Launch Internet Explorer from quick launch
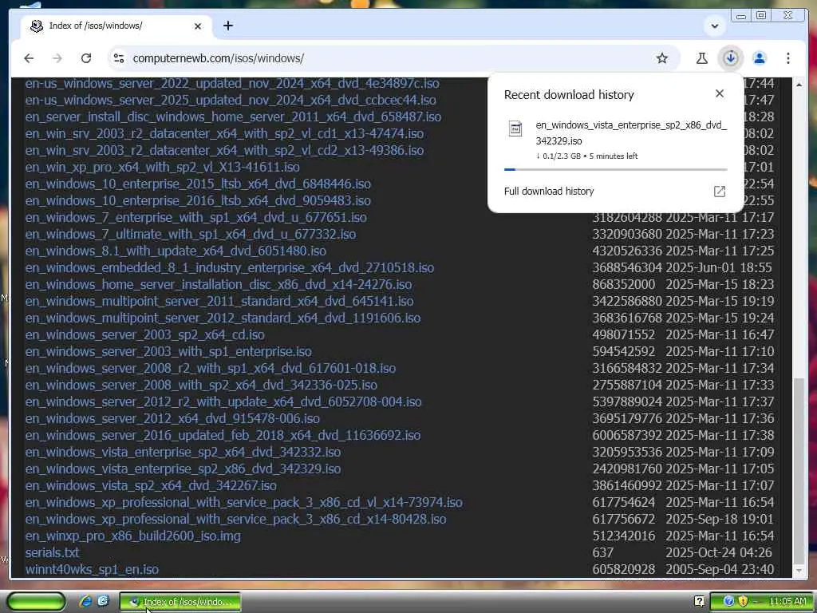This screenshot has height=613, width=817. coord(85,602)
